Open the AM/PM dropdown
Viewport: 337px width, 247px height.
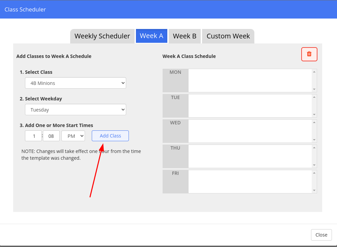(73, 136)
